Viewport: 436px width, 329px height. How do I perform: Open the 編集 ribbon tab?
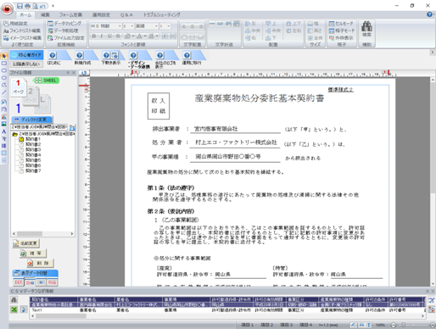45,14
